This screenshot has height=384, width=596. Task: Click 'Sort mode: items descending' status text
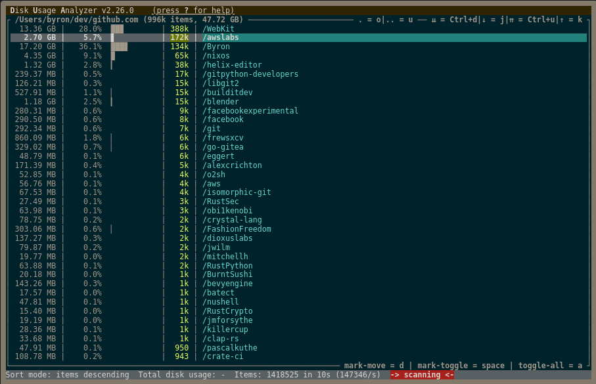67,375
